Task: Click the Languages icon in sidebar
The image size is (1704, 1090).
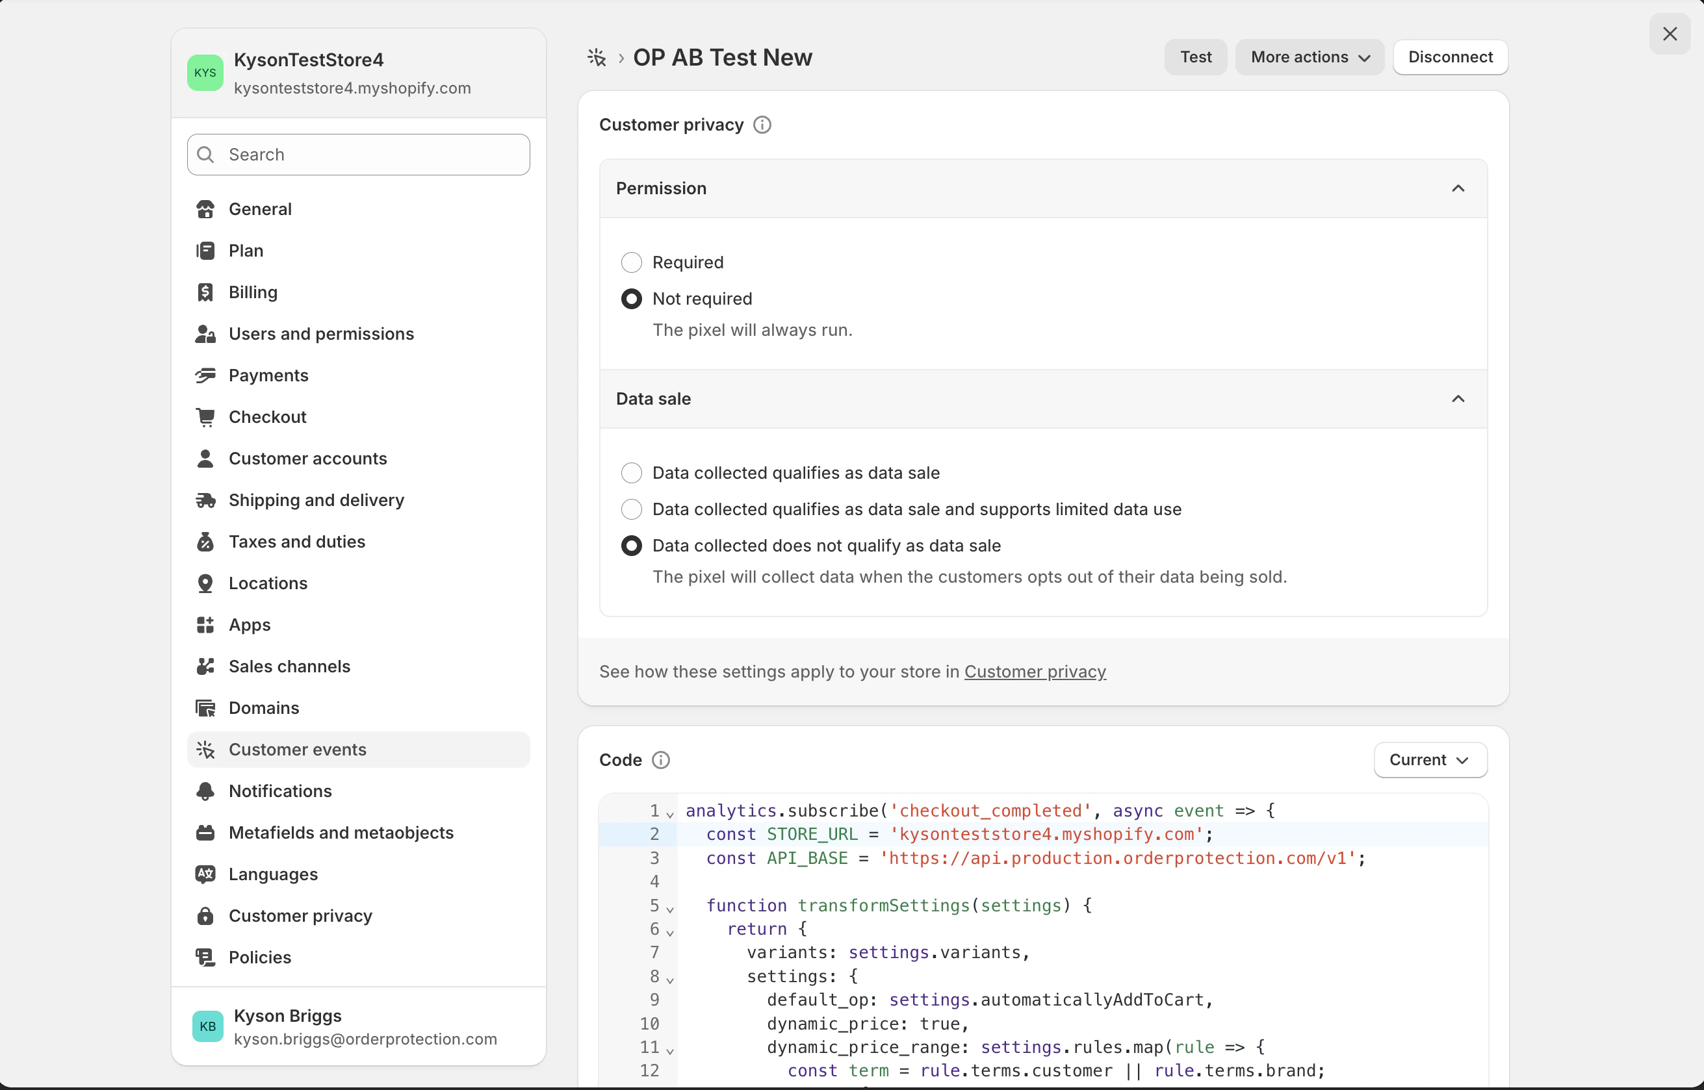Action: pyautogui.click(x=205, y=874)
